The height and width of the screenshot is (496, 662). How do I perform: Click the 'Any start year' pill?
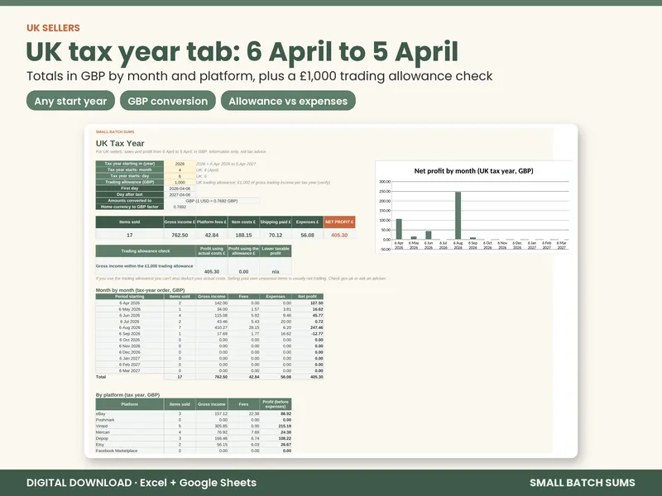pos(70,101)
